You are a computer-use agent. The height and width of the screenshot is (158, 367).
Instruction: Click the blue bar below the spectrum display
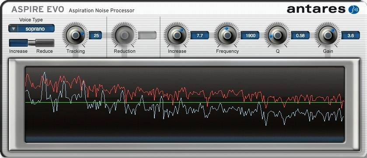[185, 139]
